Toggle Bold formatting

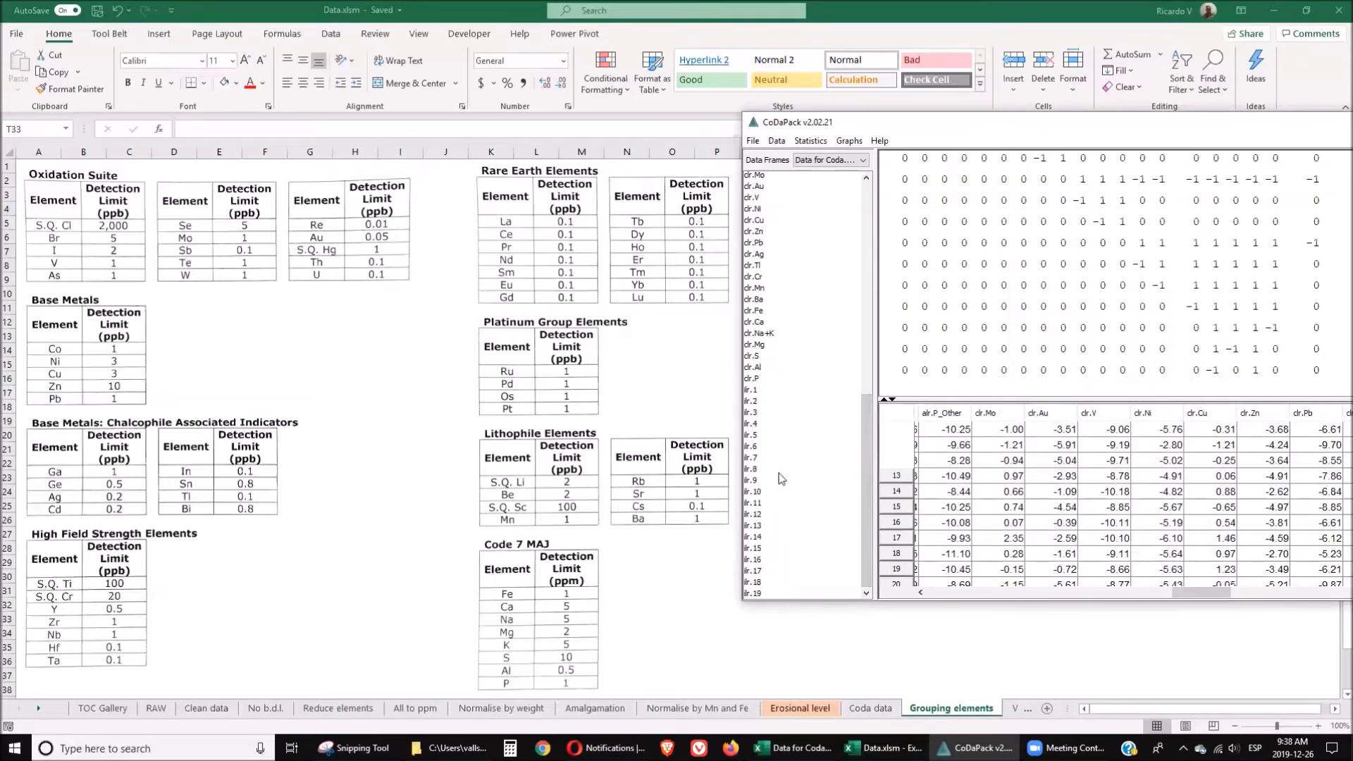pos(128,83)
